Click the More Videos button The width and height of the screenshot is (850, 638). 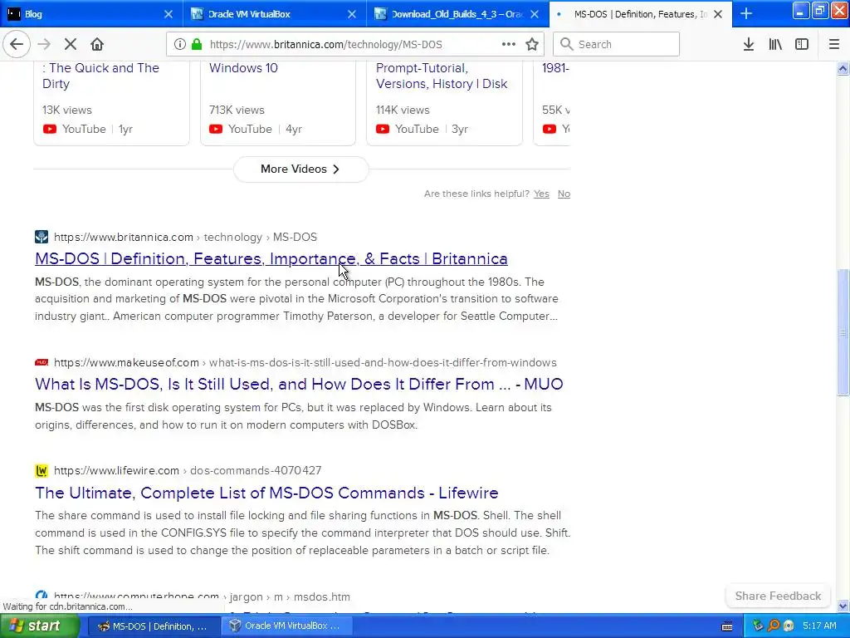[x=300, y=169]
